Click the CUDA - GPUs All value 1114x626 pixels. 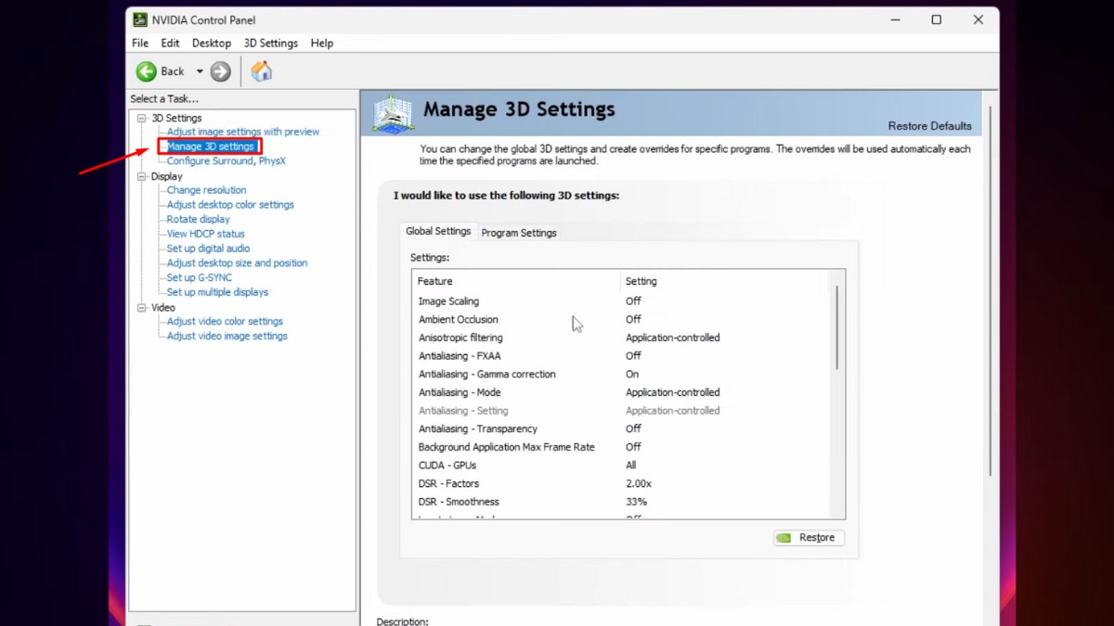click(x=631, y=466)
